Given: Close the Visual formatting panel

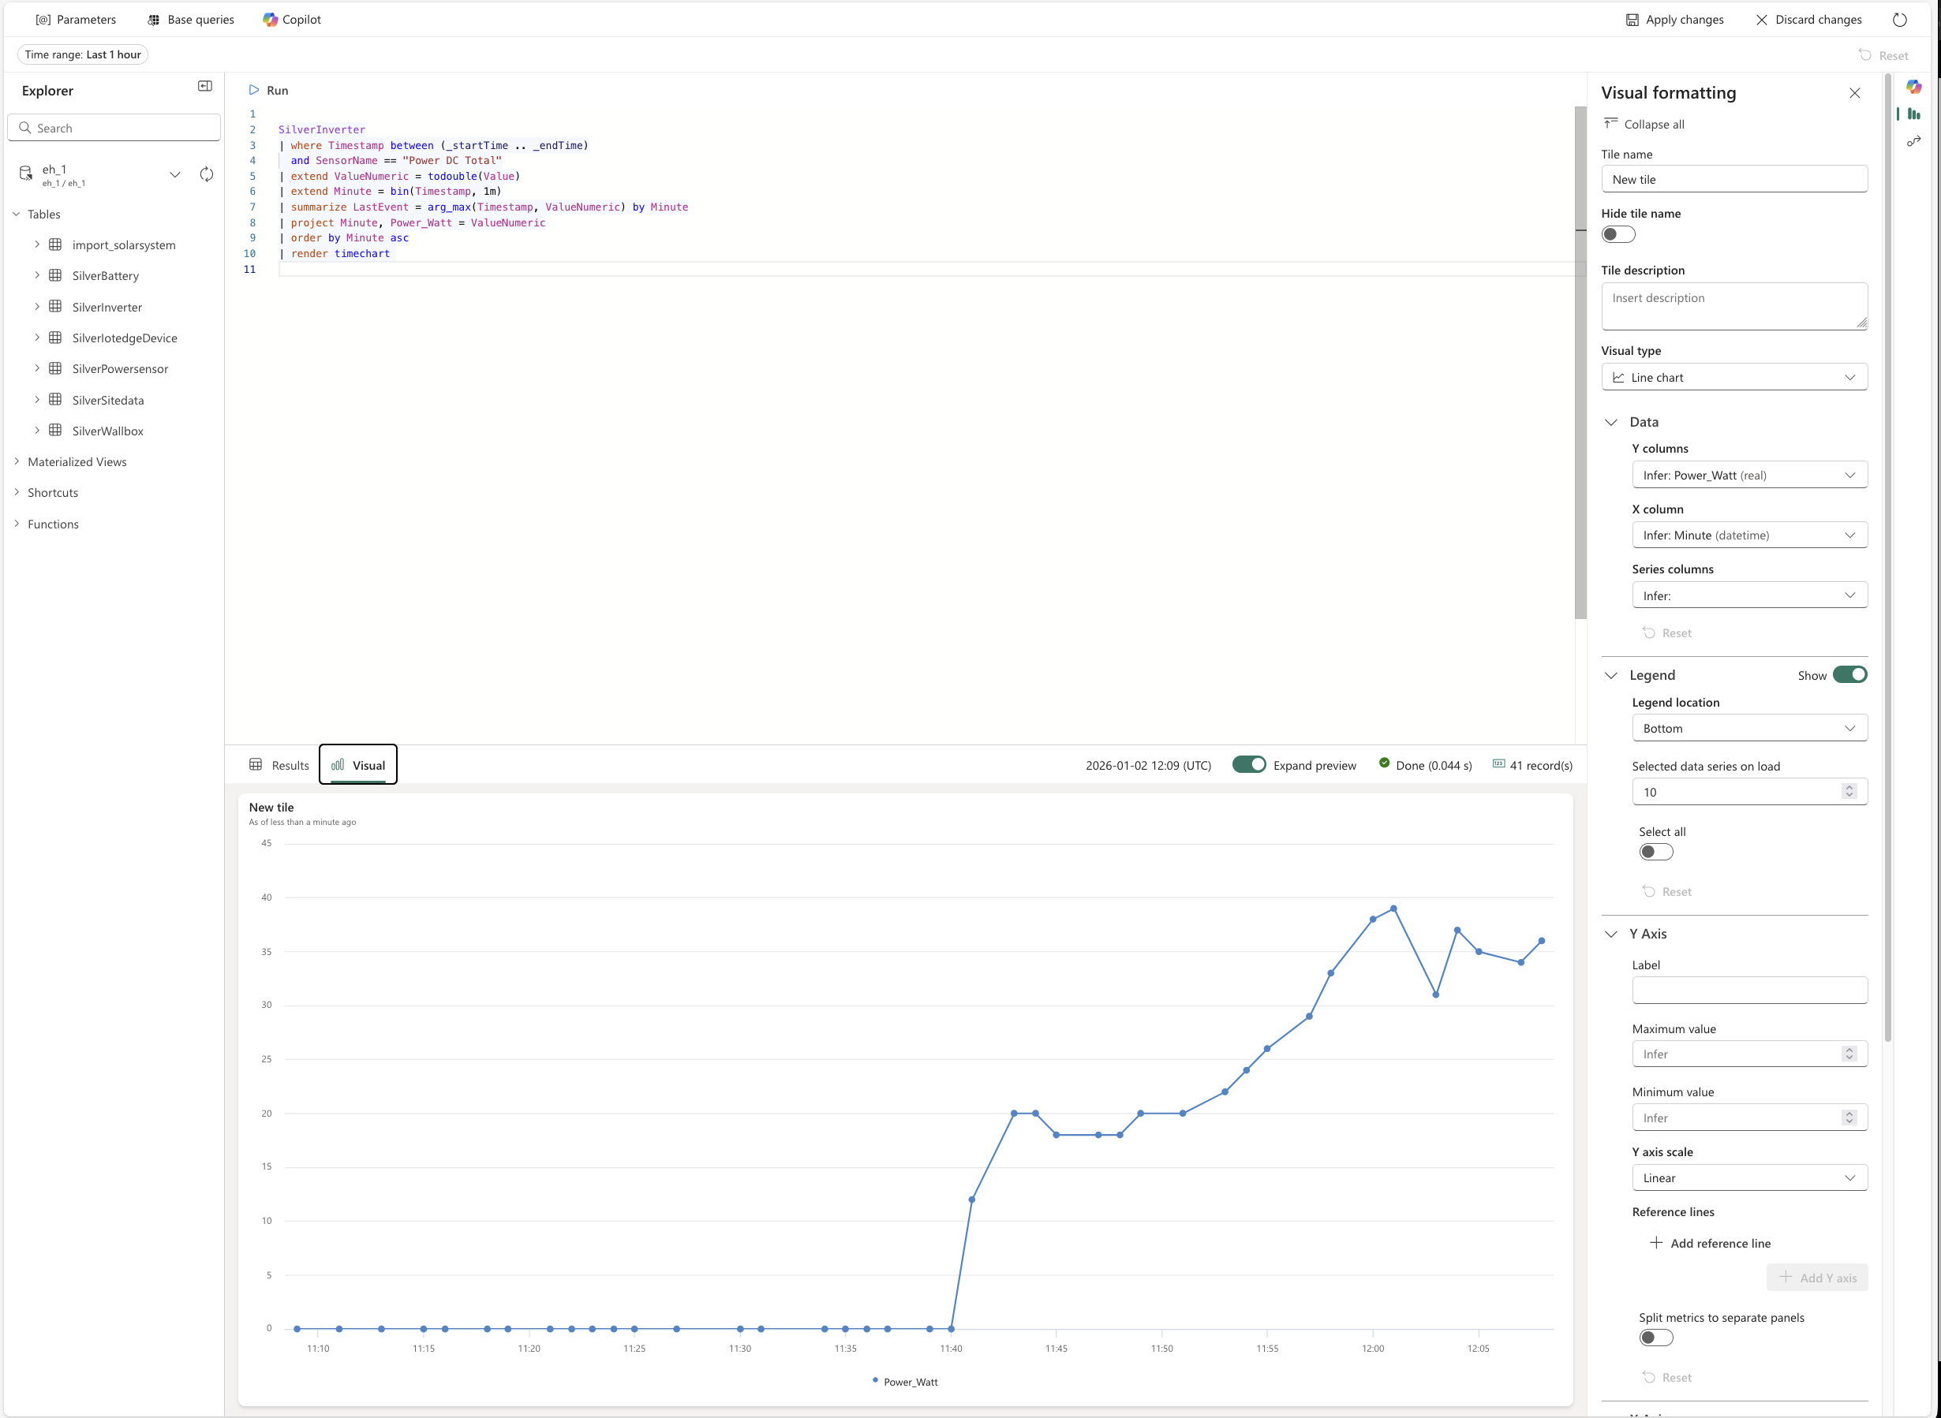Looking at the screenshot, I should [x=1854, y=93].
